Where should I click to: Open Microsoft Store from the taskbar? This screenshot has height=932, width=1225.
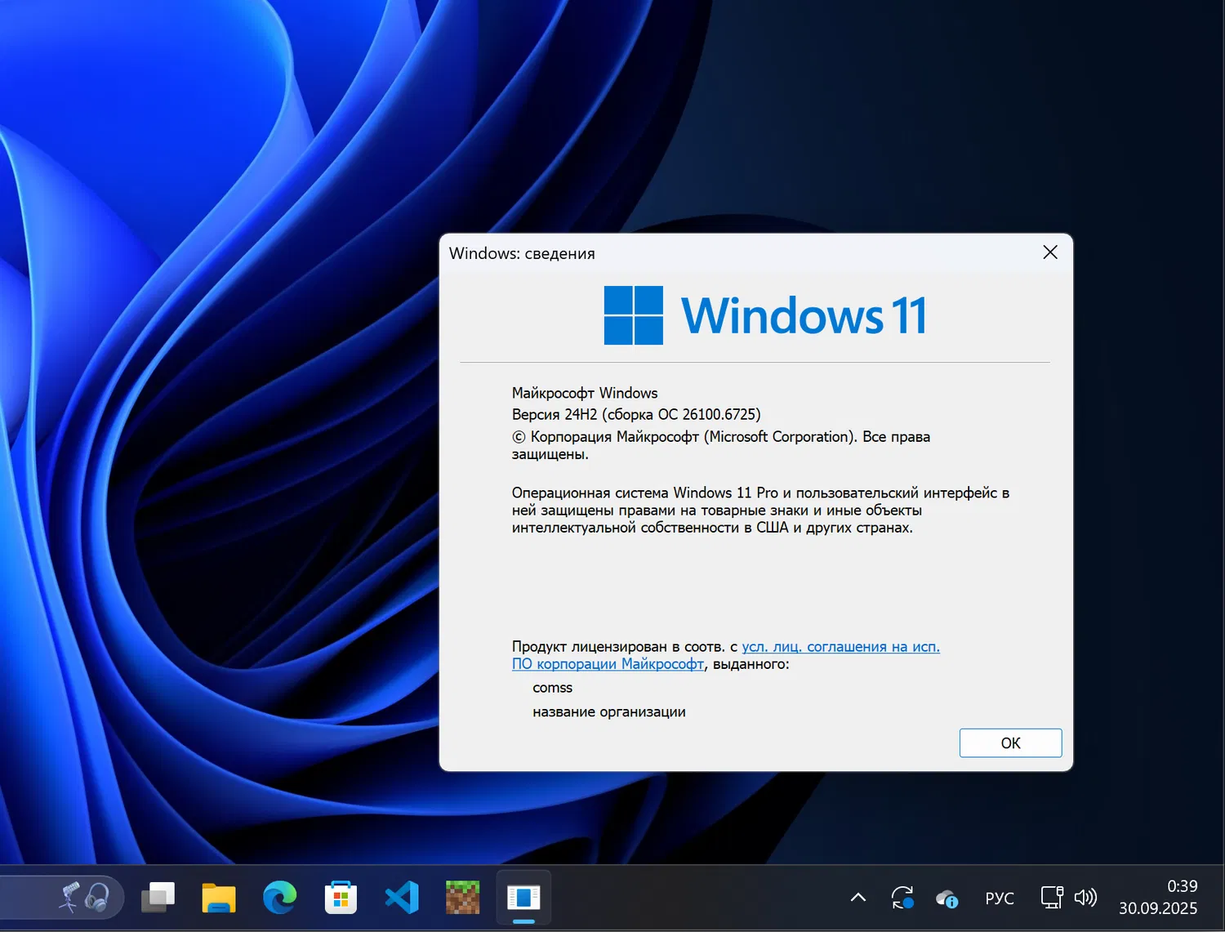point(341,897)
